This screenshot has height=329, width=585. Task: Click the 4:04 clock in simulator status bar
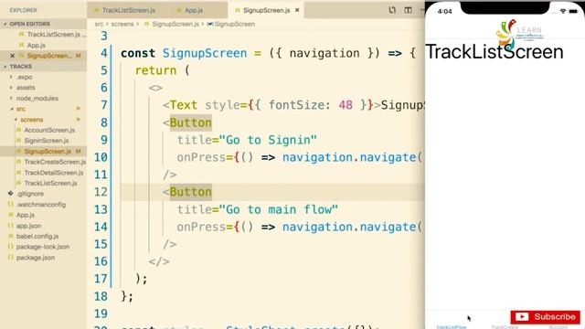click(x=445, y=11)
